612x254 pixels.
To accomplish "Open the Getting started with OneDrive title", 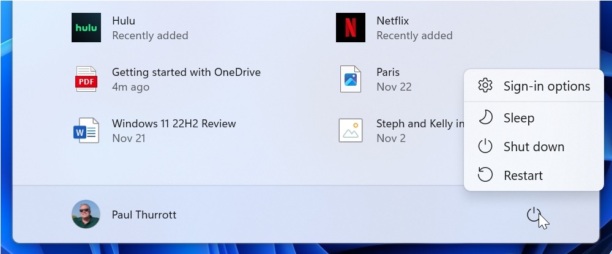I will point(186,72).
